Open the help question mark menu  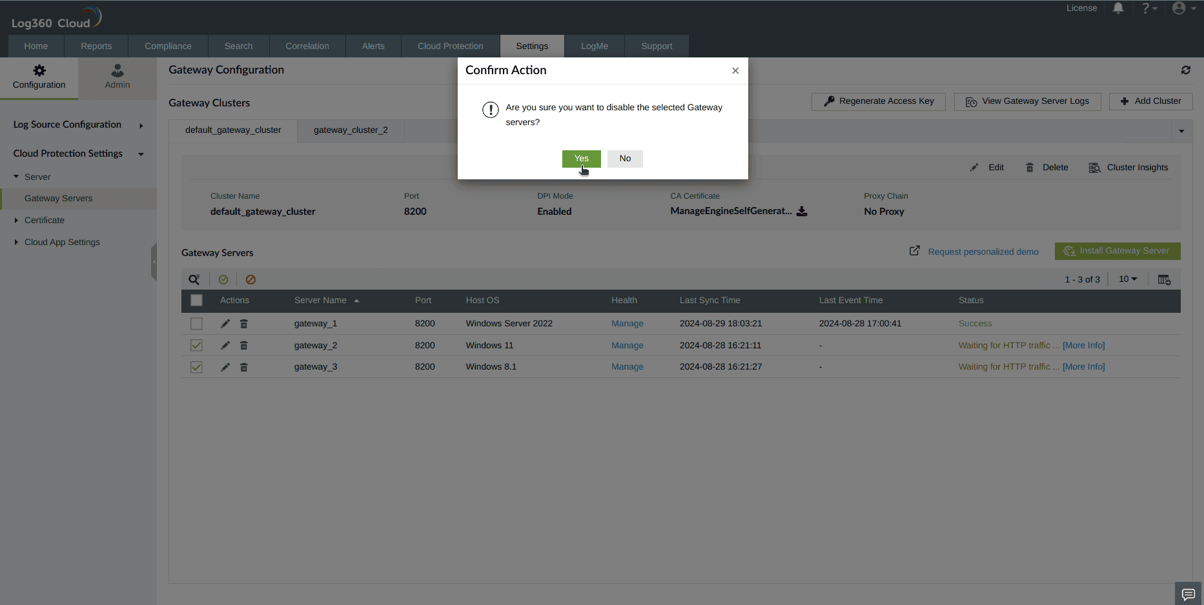tap(1150, 8)
